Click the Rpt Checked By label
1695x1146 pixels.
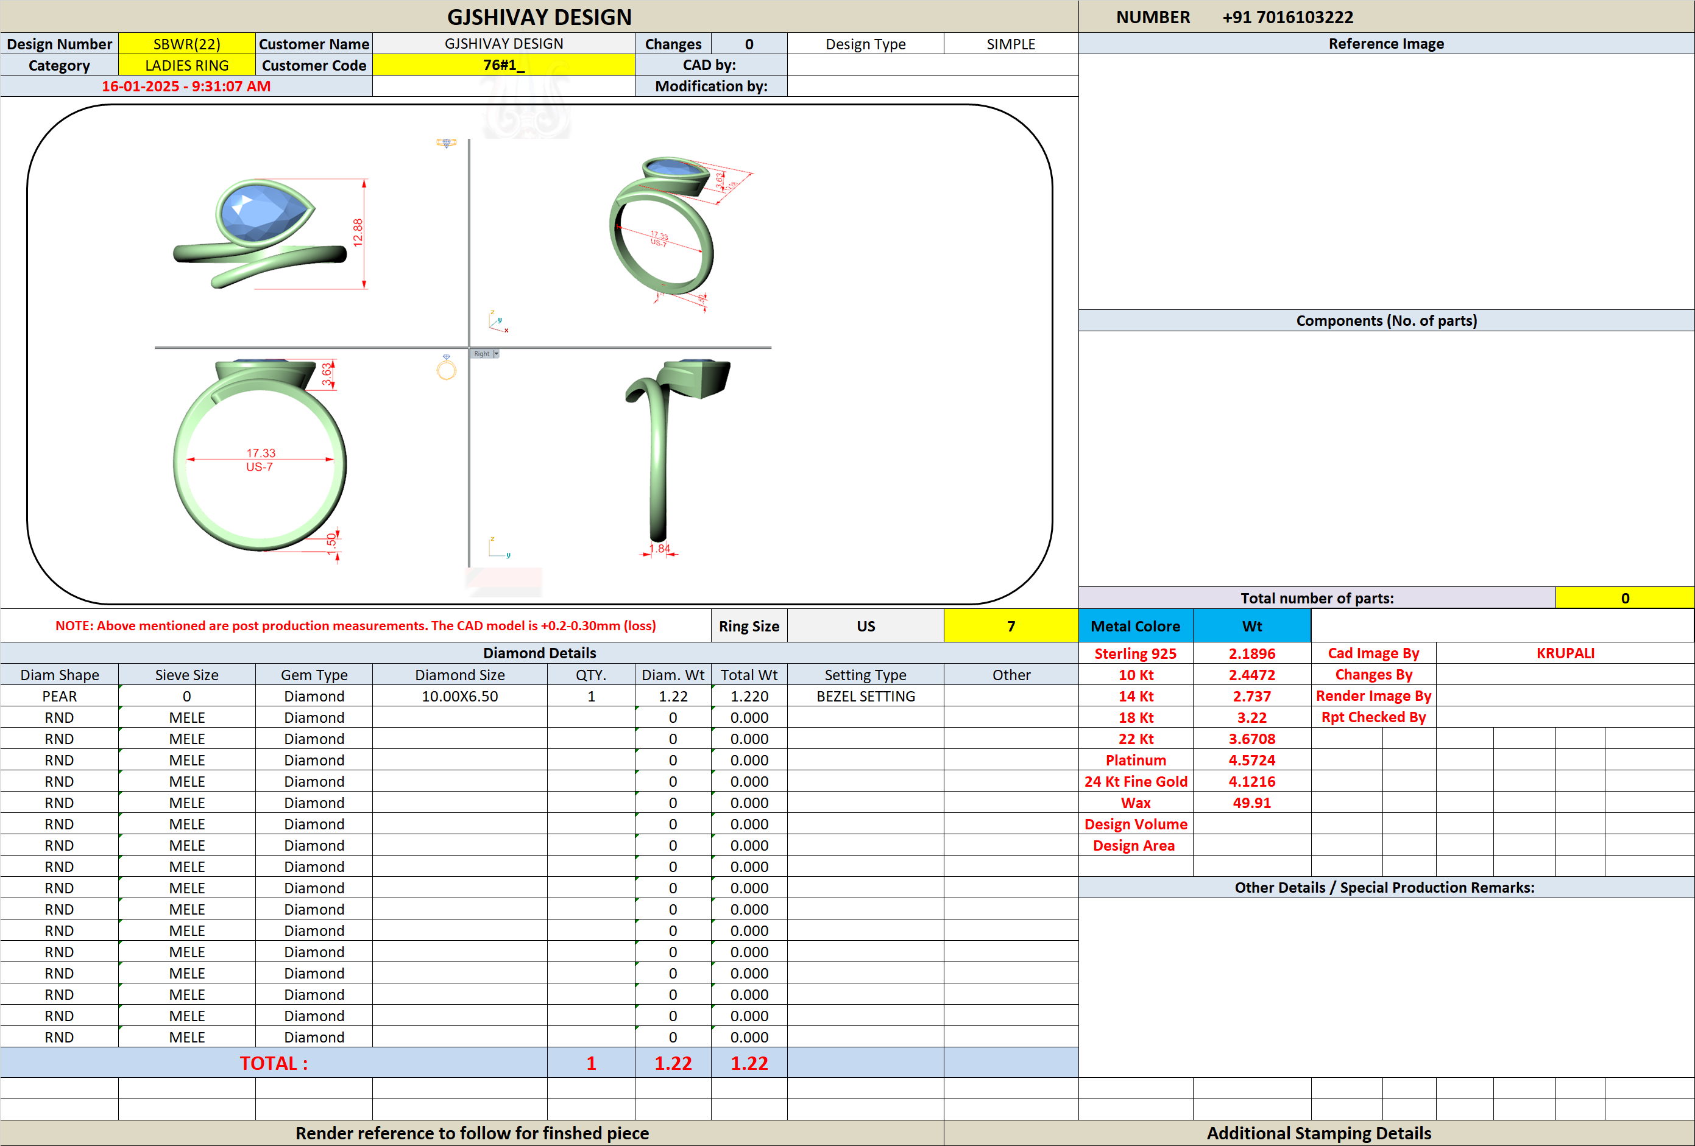tap(1373, 717)
